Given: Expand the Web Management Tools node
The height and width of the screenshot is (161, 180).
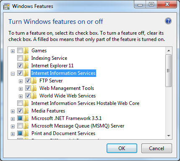Looking at the screenshot, I should tap(21, 89).
